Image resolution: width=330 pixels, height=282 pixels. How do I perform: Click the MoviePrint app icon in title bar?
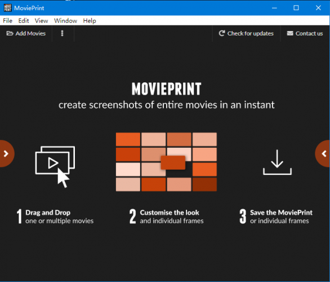click(8, 8)
